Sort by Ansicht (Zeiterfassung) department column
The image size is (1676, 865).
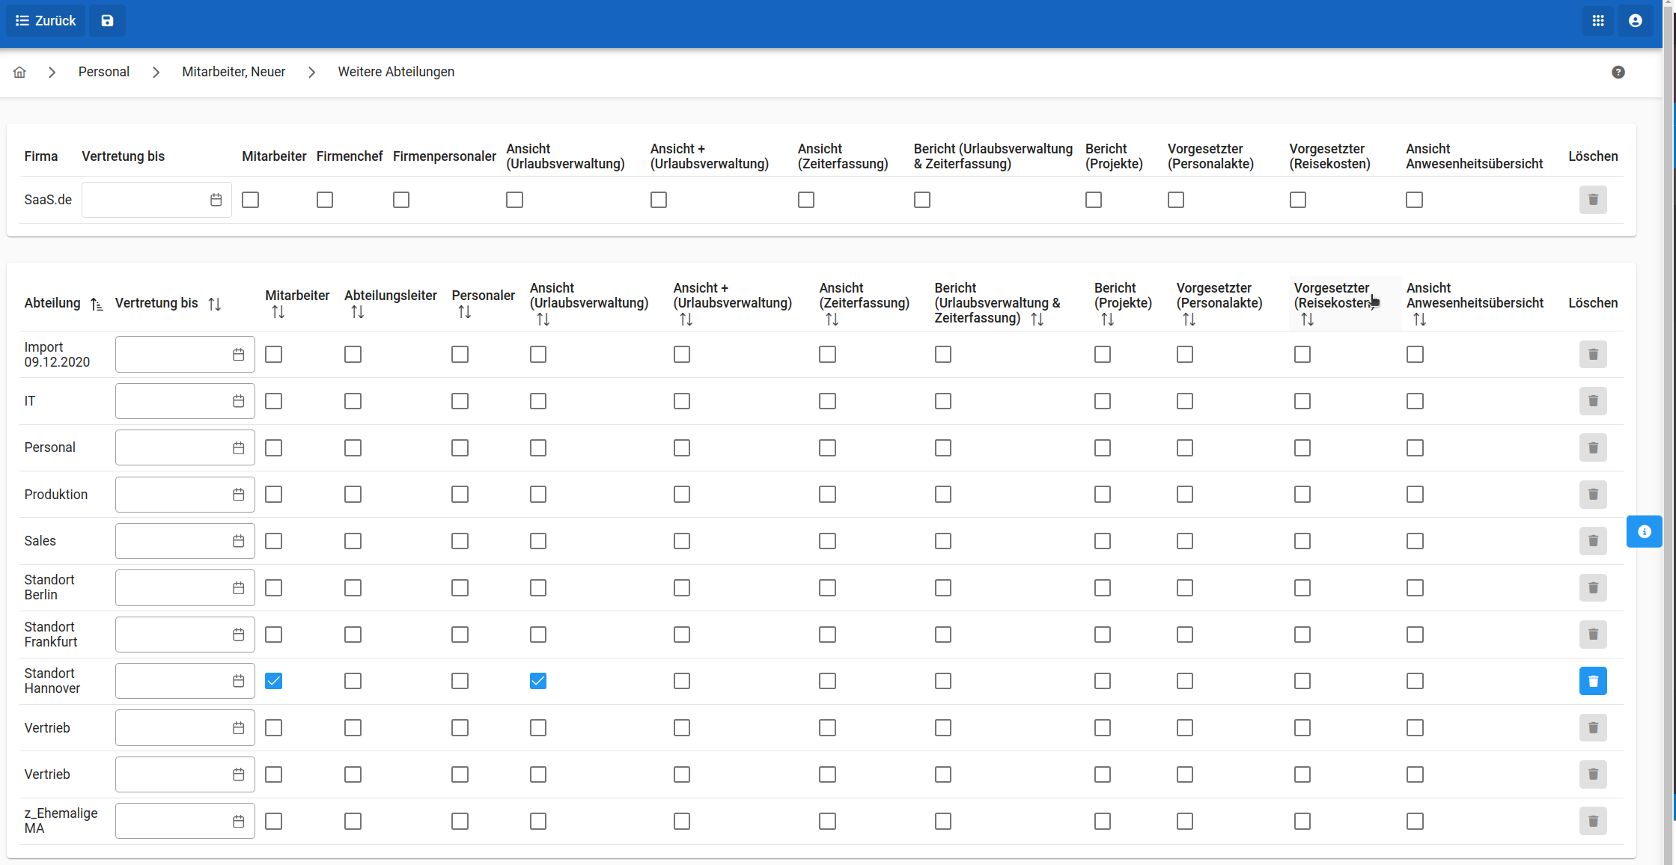[832, 320]
